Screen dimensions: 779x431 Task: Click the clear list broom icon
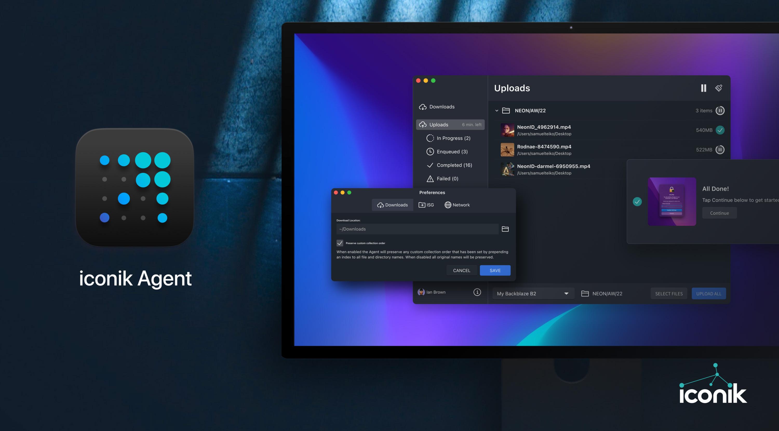719,88
